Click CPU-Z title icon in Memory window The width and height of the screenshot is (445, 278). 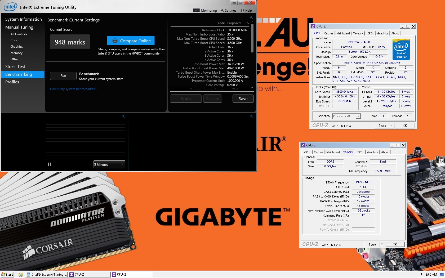303,145
